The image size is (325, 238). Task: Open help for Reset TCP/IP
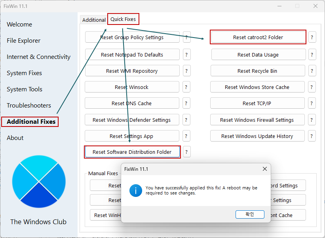tap(312, 103)
